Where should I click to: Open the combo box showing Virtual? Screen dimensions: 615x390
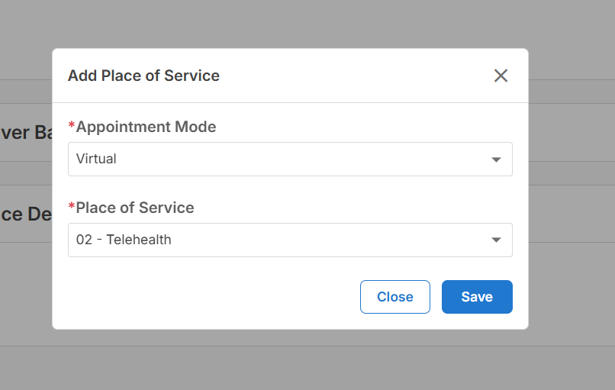pyautogui.click(x=290, y=160)
